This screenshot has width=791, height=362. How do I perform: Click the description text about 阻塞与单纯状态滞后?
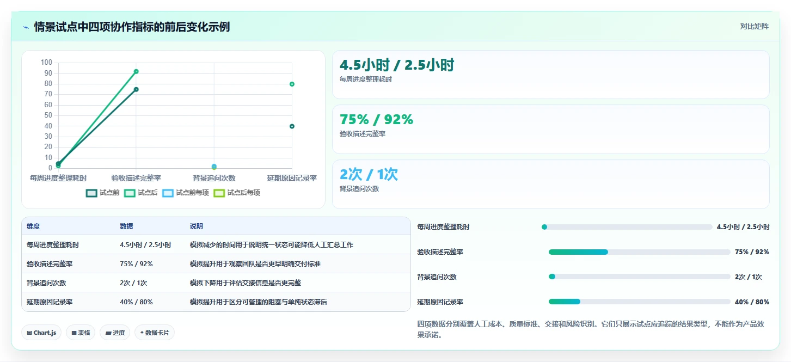(259, 302)
